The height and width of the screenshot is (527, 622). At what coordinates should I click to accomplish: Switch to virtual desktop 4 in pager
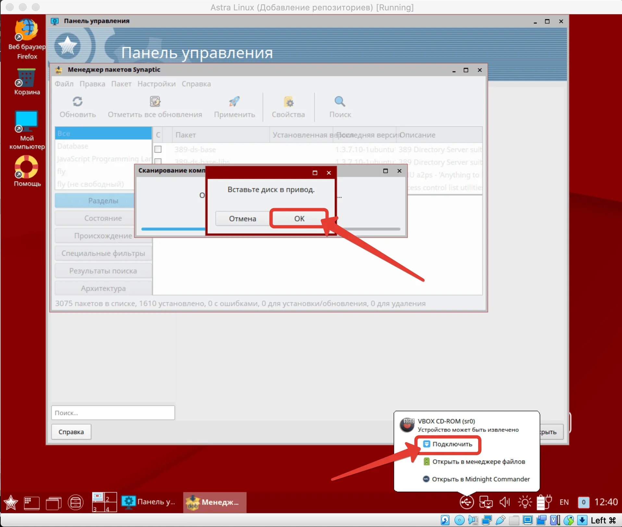click(x=110, y=508)
